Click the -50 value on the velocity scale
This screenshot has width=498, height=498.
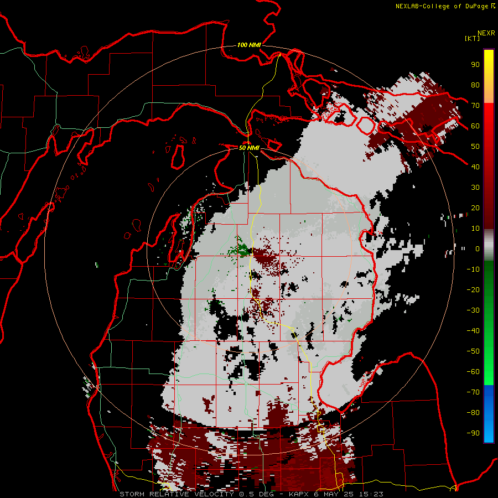pos(473,351)
